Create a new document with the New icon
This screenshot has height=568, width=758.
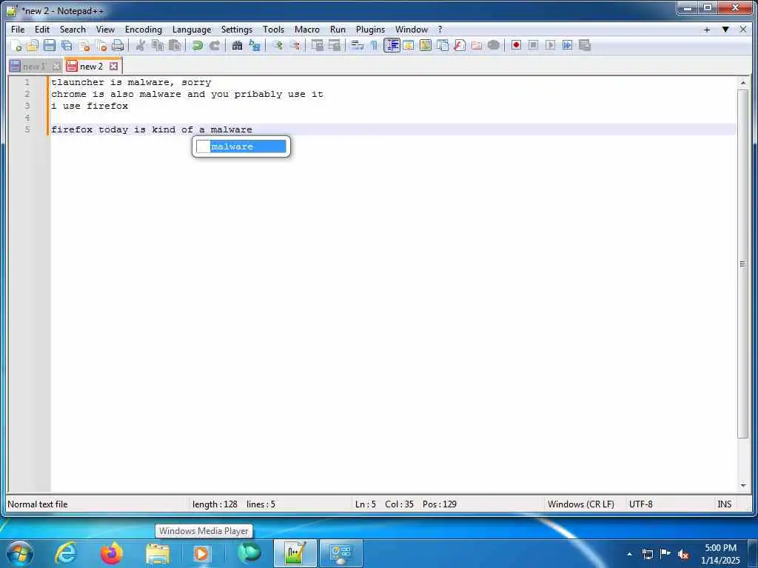pos(16,45)
